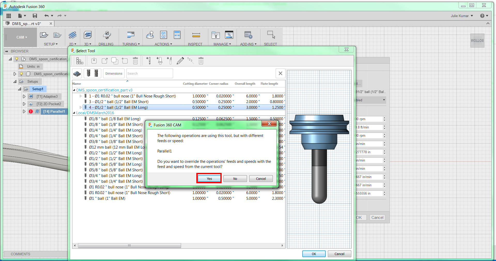Click Yes in the Fusion 360 CAM dialog
Viewport: 496px width, 261px height.
point(209,179)
